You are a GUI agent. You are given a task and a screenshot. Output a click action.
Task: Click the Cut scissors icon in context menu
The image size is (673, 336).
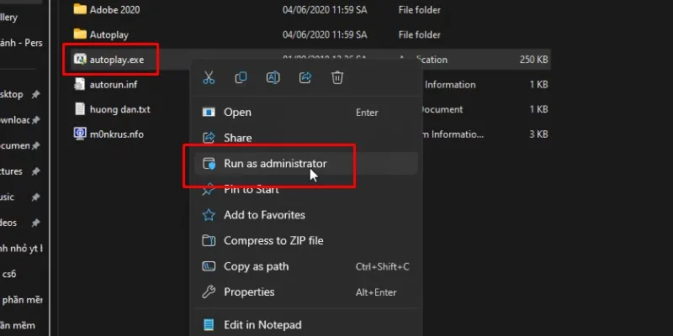209,77
